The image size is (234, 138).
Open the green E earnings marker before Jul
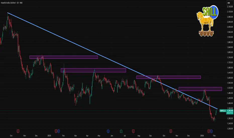pos(121,131)
